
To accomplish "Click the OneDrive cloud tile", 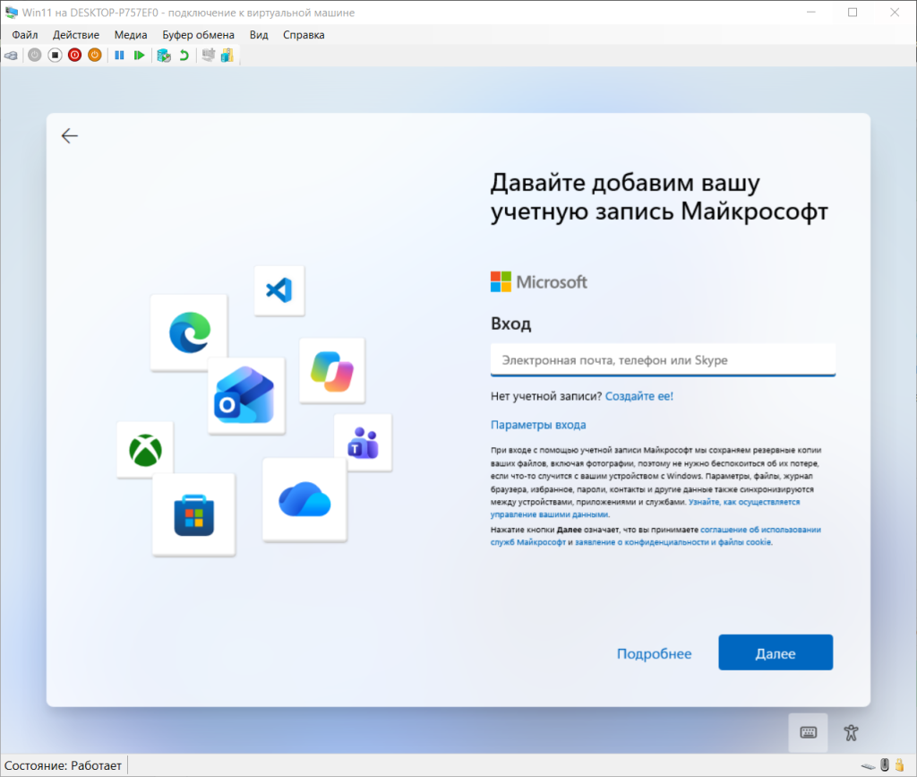I will click(x=304, y=500).
